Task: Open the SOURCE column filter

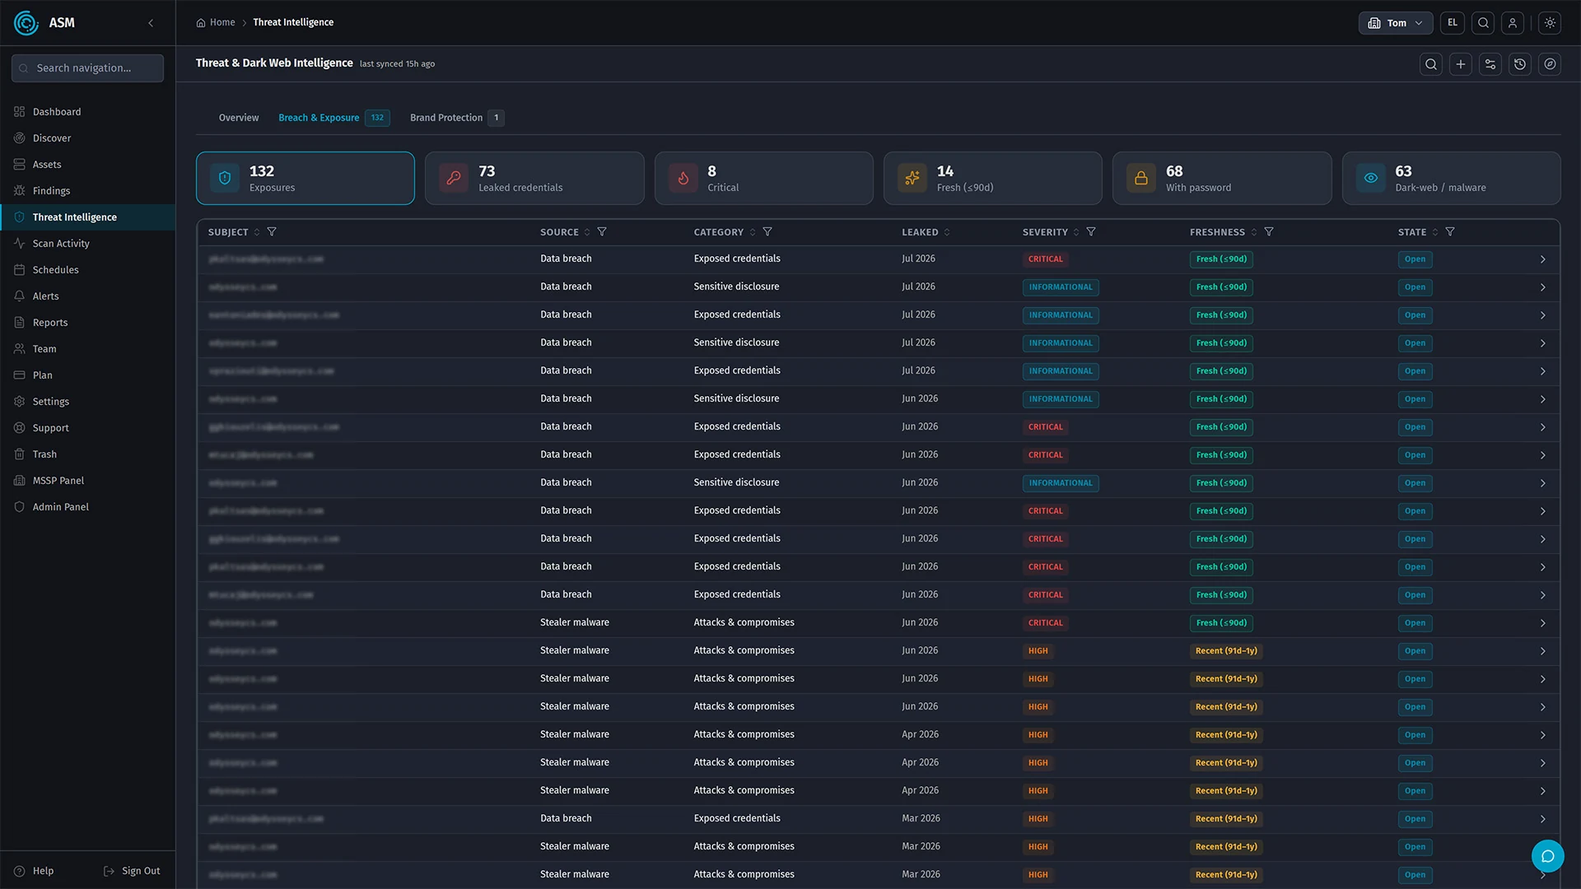Action: point(602,232)
